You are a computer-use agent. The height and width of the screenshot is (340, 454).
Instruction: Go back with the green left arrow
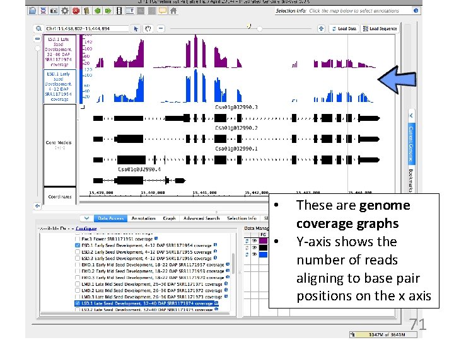tap(97, 11)
